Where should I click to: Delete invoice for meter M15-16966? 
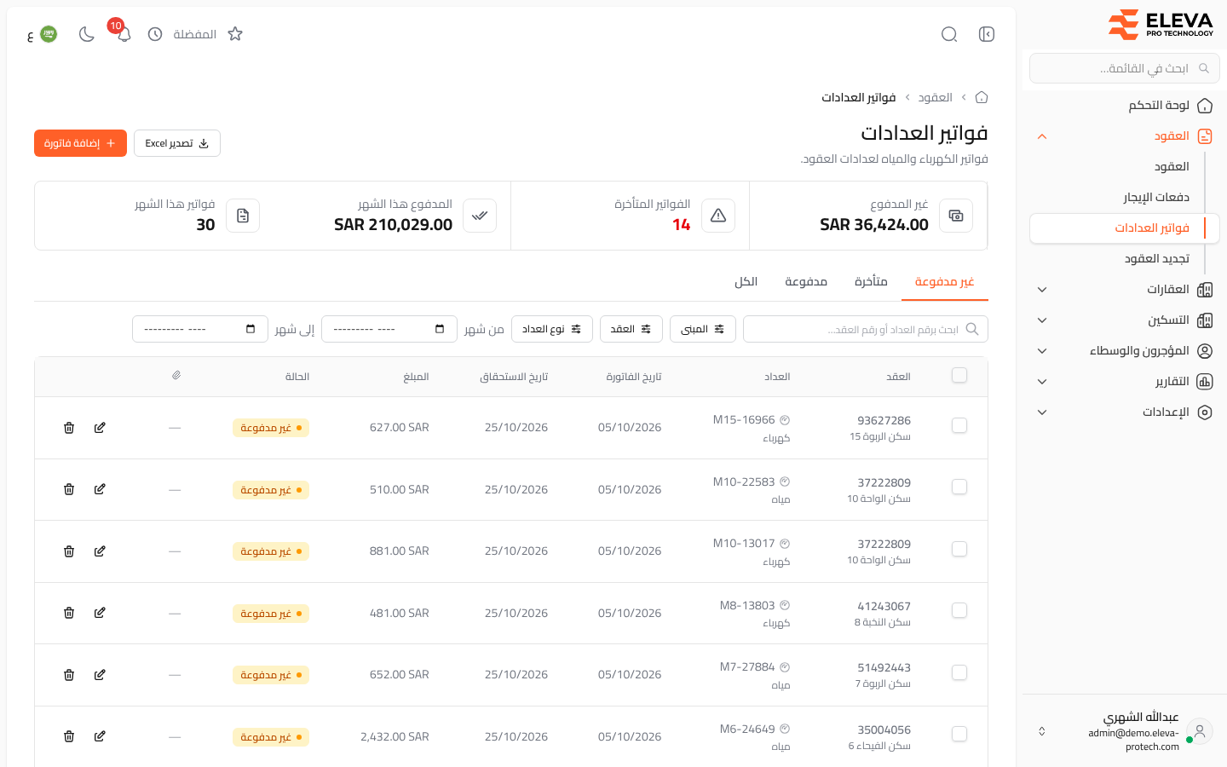(69, 428)
